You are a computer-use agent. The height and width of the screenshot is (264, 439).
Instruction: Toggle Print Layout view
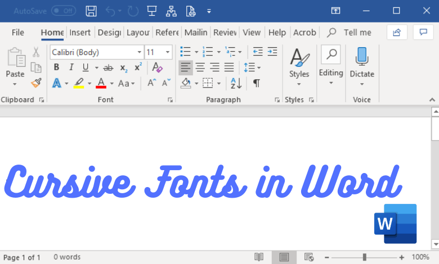click(284, 257)
